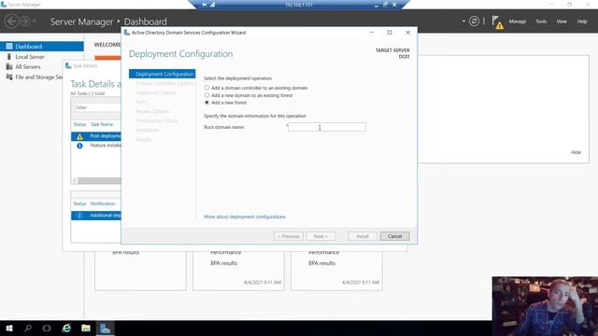Click Task Name column header
The image size is (598, 336).
pyautogui.click(x=102, y=124)
